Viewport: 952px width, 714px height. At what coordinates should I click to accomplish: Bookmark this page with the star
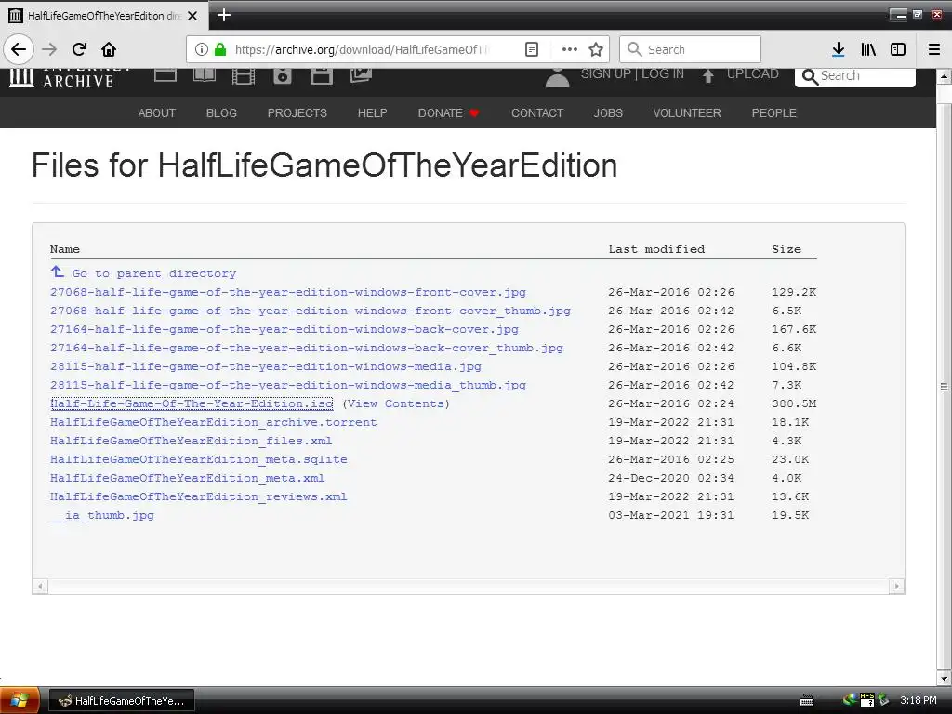pos(596,49)
